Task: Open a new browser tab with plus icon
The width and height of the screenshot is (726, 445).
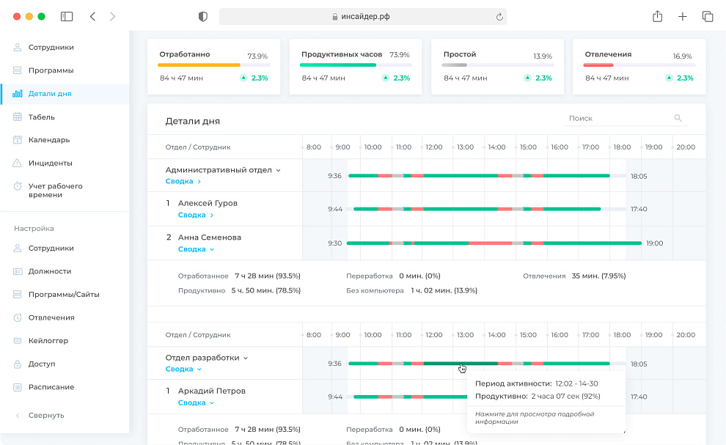Action: tap(682, 17)
